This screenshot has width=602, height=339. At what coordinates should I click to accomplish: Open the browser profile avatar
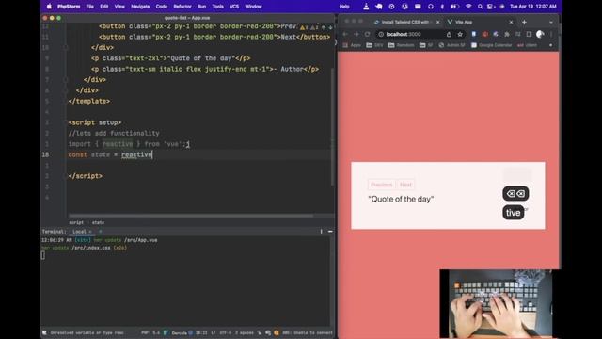point(540,34)
